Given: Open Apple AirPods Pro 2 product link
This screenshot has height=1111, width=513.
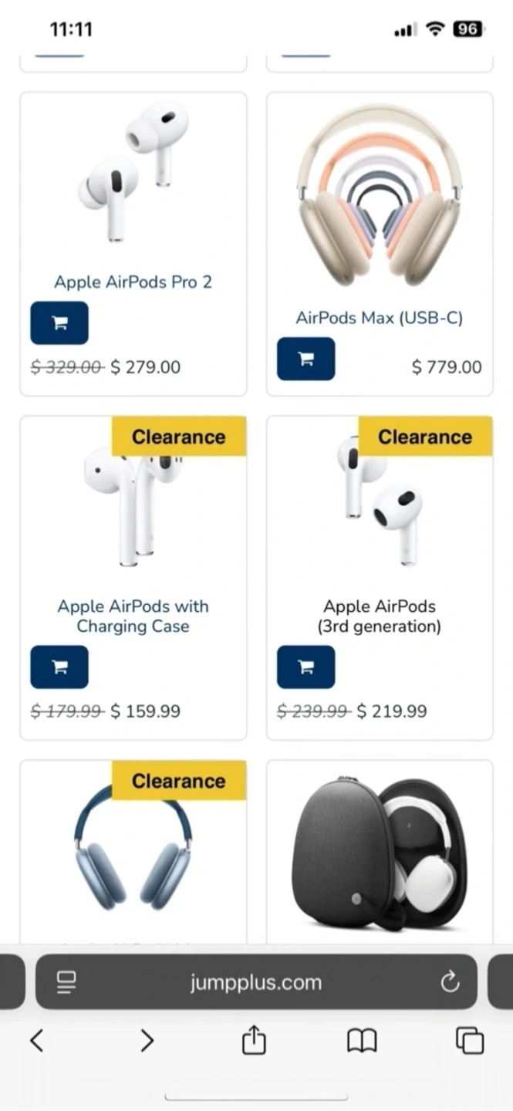Looking at the screenshot, I should 133,282.
